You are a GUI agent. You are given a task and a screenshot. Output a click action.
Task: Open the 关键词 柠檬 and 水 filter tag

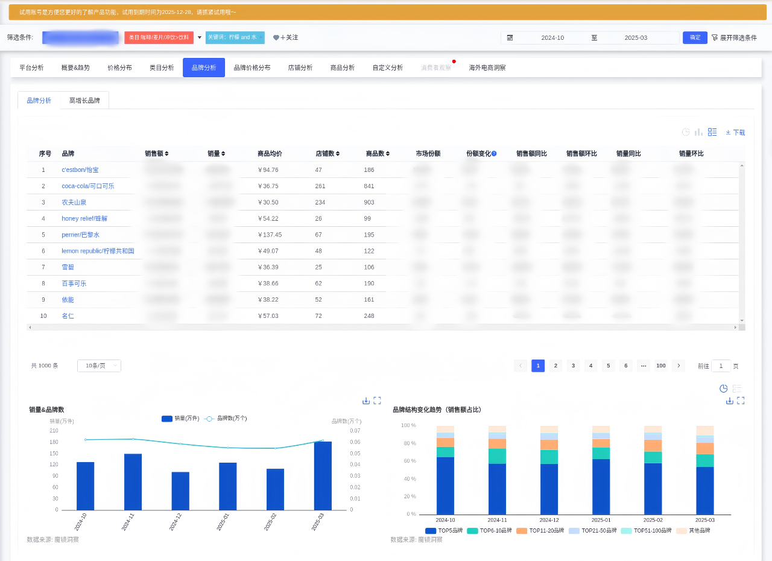[235, 37]
